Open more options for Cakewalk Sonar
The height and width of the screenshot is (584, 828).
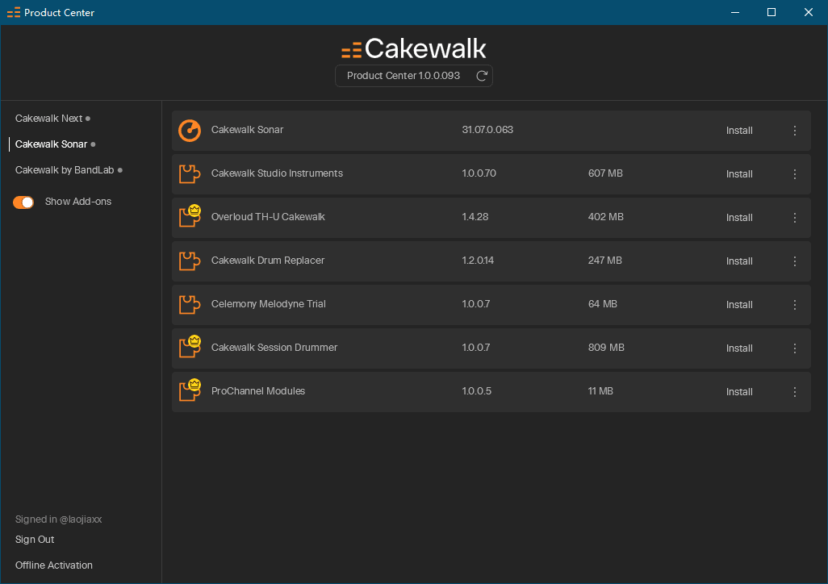[795, 131]
